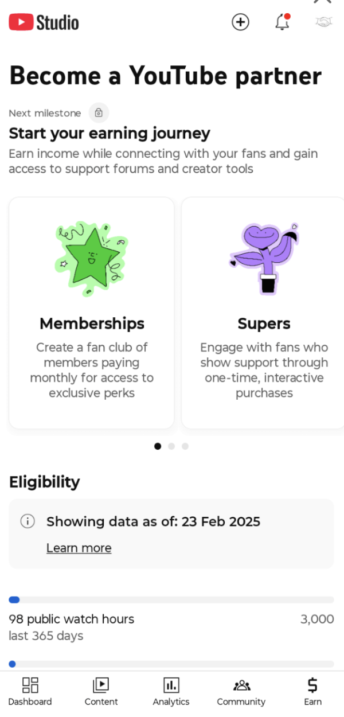Click the info icon near data date

coord(28,521)
